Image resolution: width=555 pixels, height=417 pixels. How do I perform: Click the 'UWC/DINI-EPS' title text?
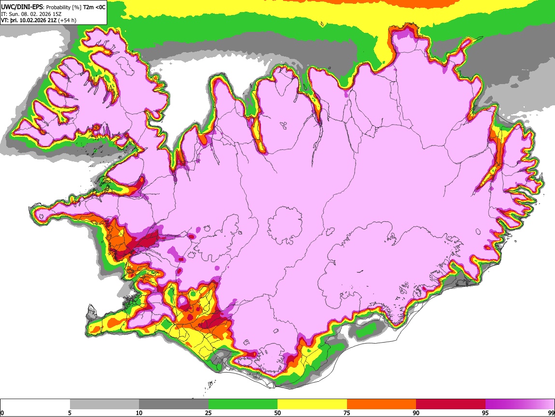click(x=22, y=7)
